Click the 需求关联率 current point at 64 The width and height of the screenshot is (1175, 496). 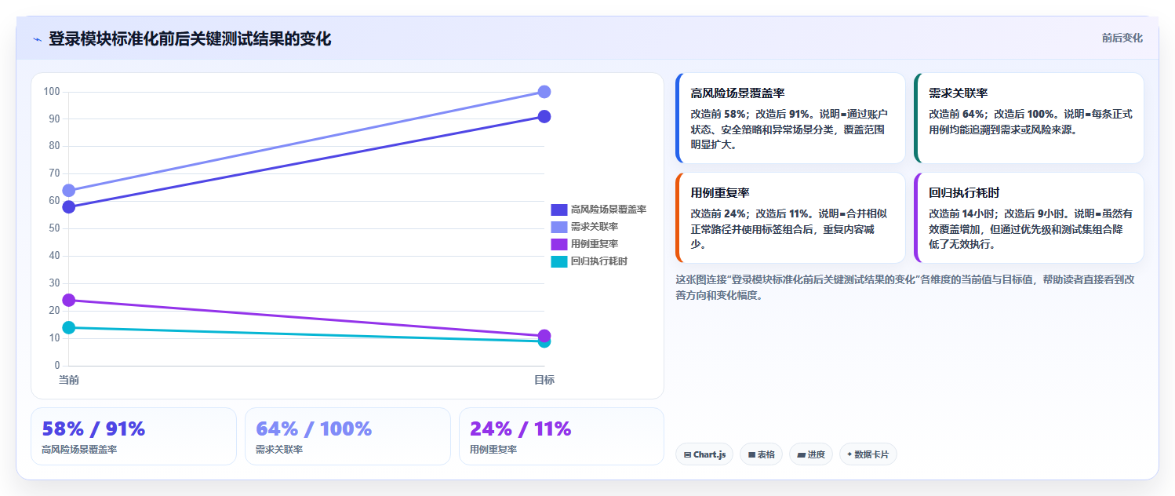click(x=68, y=191)
